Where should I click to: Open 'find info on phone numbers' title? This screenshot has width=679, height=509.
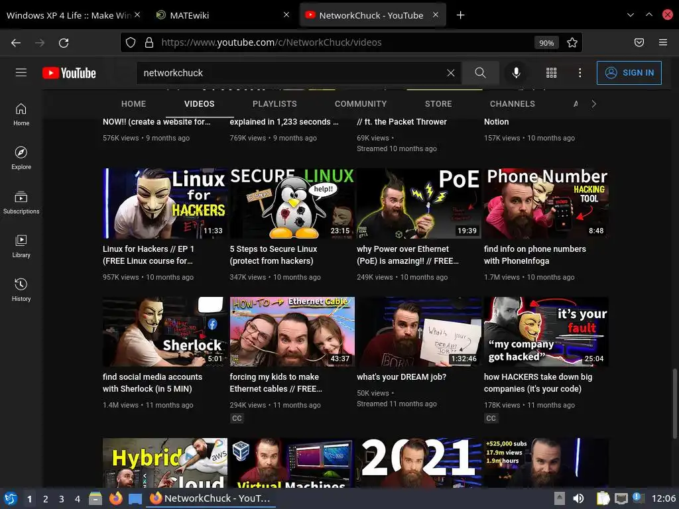coord(535,255)
